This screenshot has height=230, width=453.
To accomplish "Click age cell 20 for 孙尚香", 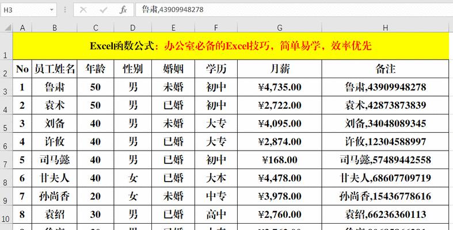I will point(96,196).
